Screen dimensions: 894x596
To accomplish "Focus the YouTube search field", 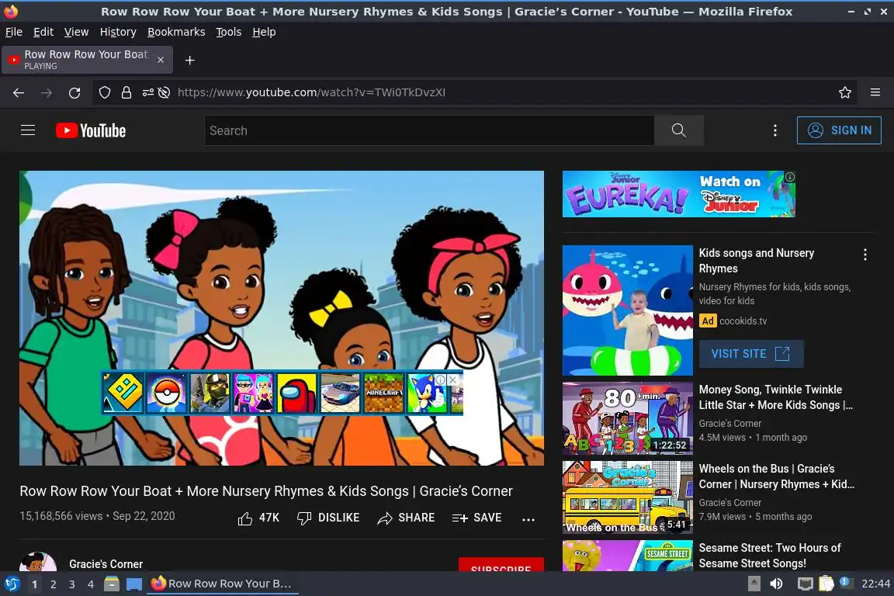I will (x=429, y=130).
